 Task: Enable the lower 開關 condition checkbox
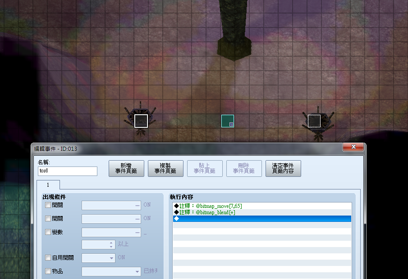point(48,218)
